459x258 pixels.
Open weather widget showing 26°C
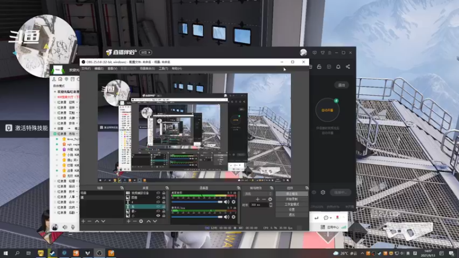pos(345,253)
